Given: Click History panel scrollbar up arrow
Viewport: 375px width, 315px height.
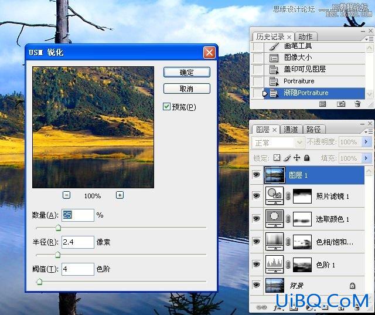Looking at the screenshot, I should [x=369, y=48].
